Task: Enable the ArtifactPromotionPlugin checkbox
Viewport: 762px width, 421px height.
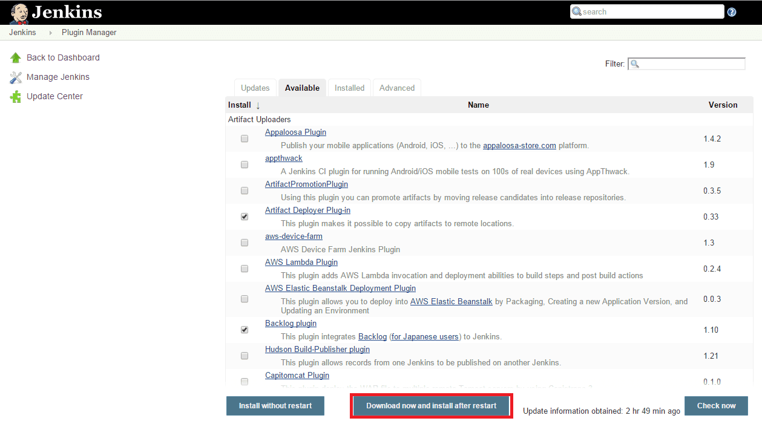Action: tap(245, 191)
